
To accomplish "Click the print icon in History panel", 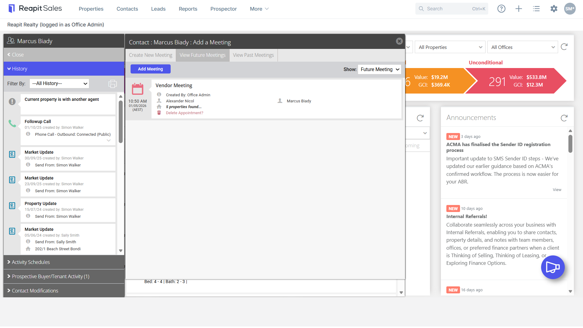I will 113,84.
